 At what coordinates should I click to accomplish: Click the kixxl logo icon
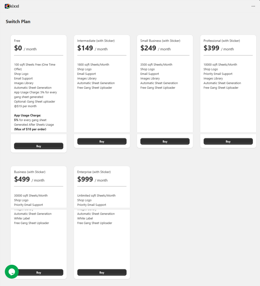point(7,6)
